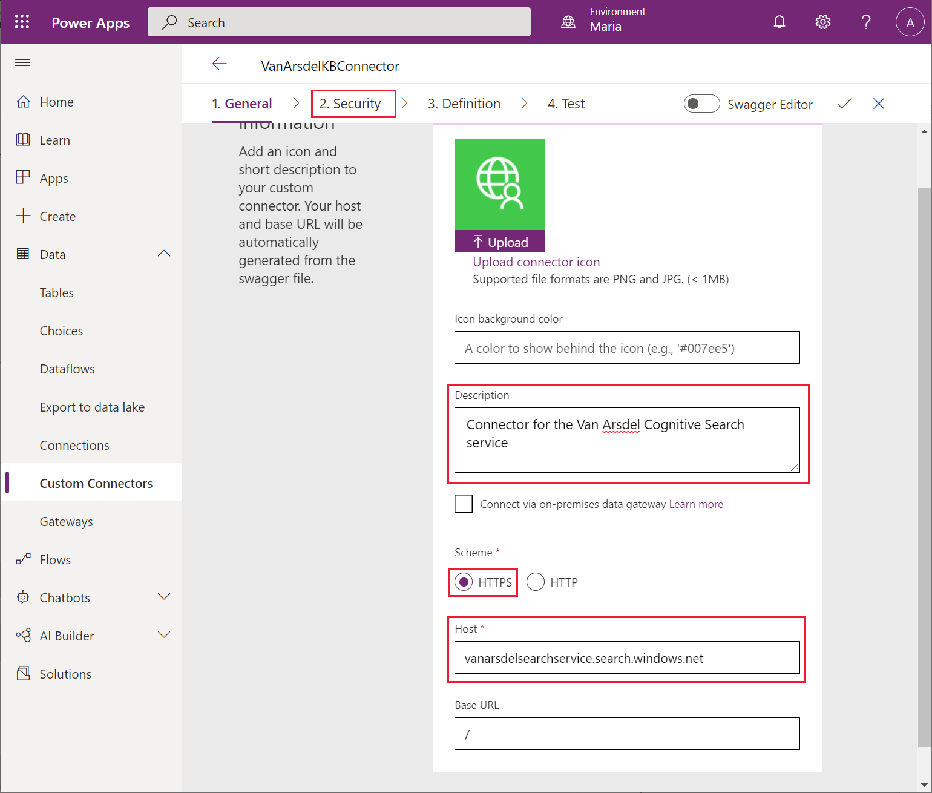Click the Icon background color field
The image size is (932, 793).
[627, 347]
